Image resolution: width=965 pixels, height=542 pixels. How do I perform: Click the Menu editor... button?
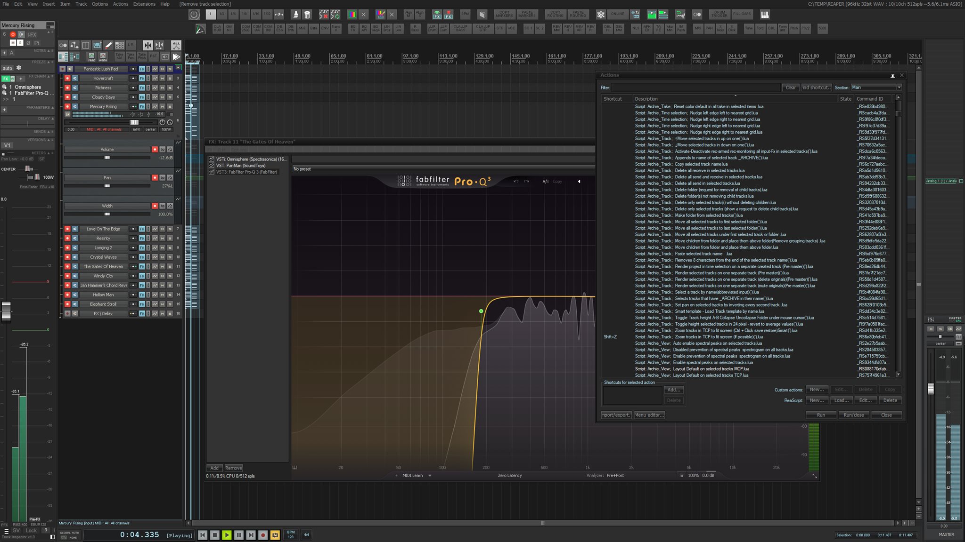[x=649, y=415]
